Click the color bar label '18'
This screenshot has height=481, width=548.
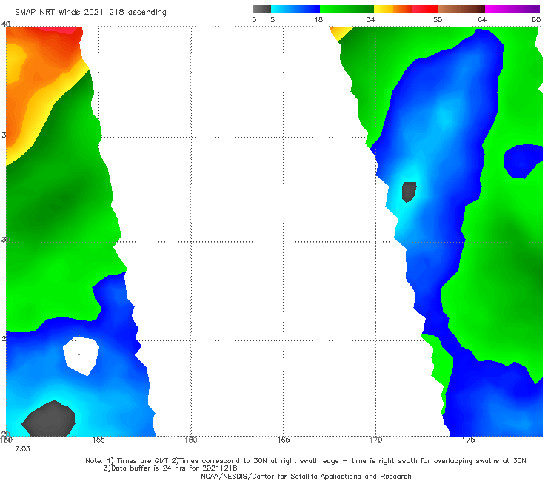[318, 19]
